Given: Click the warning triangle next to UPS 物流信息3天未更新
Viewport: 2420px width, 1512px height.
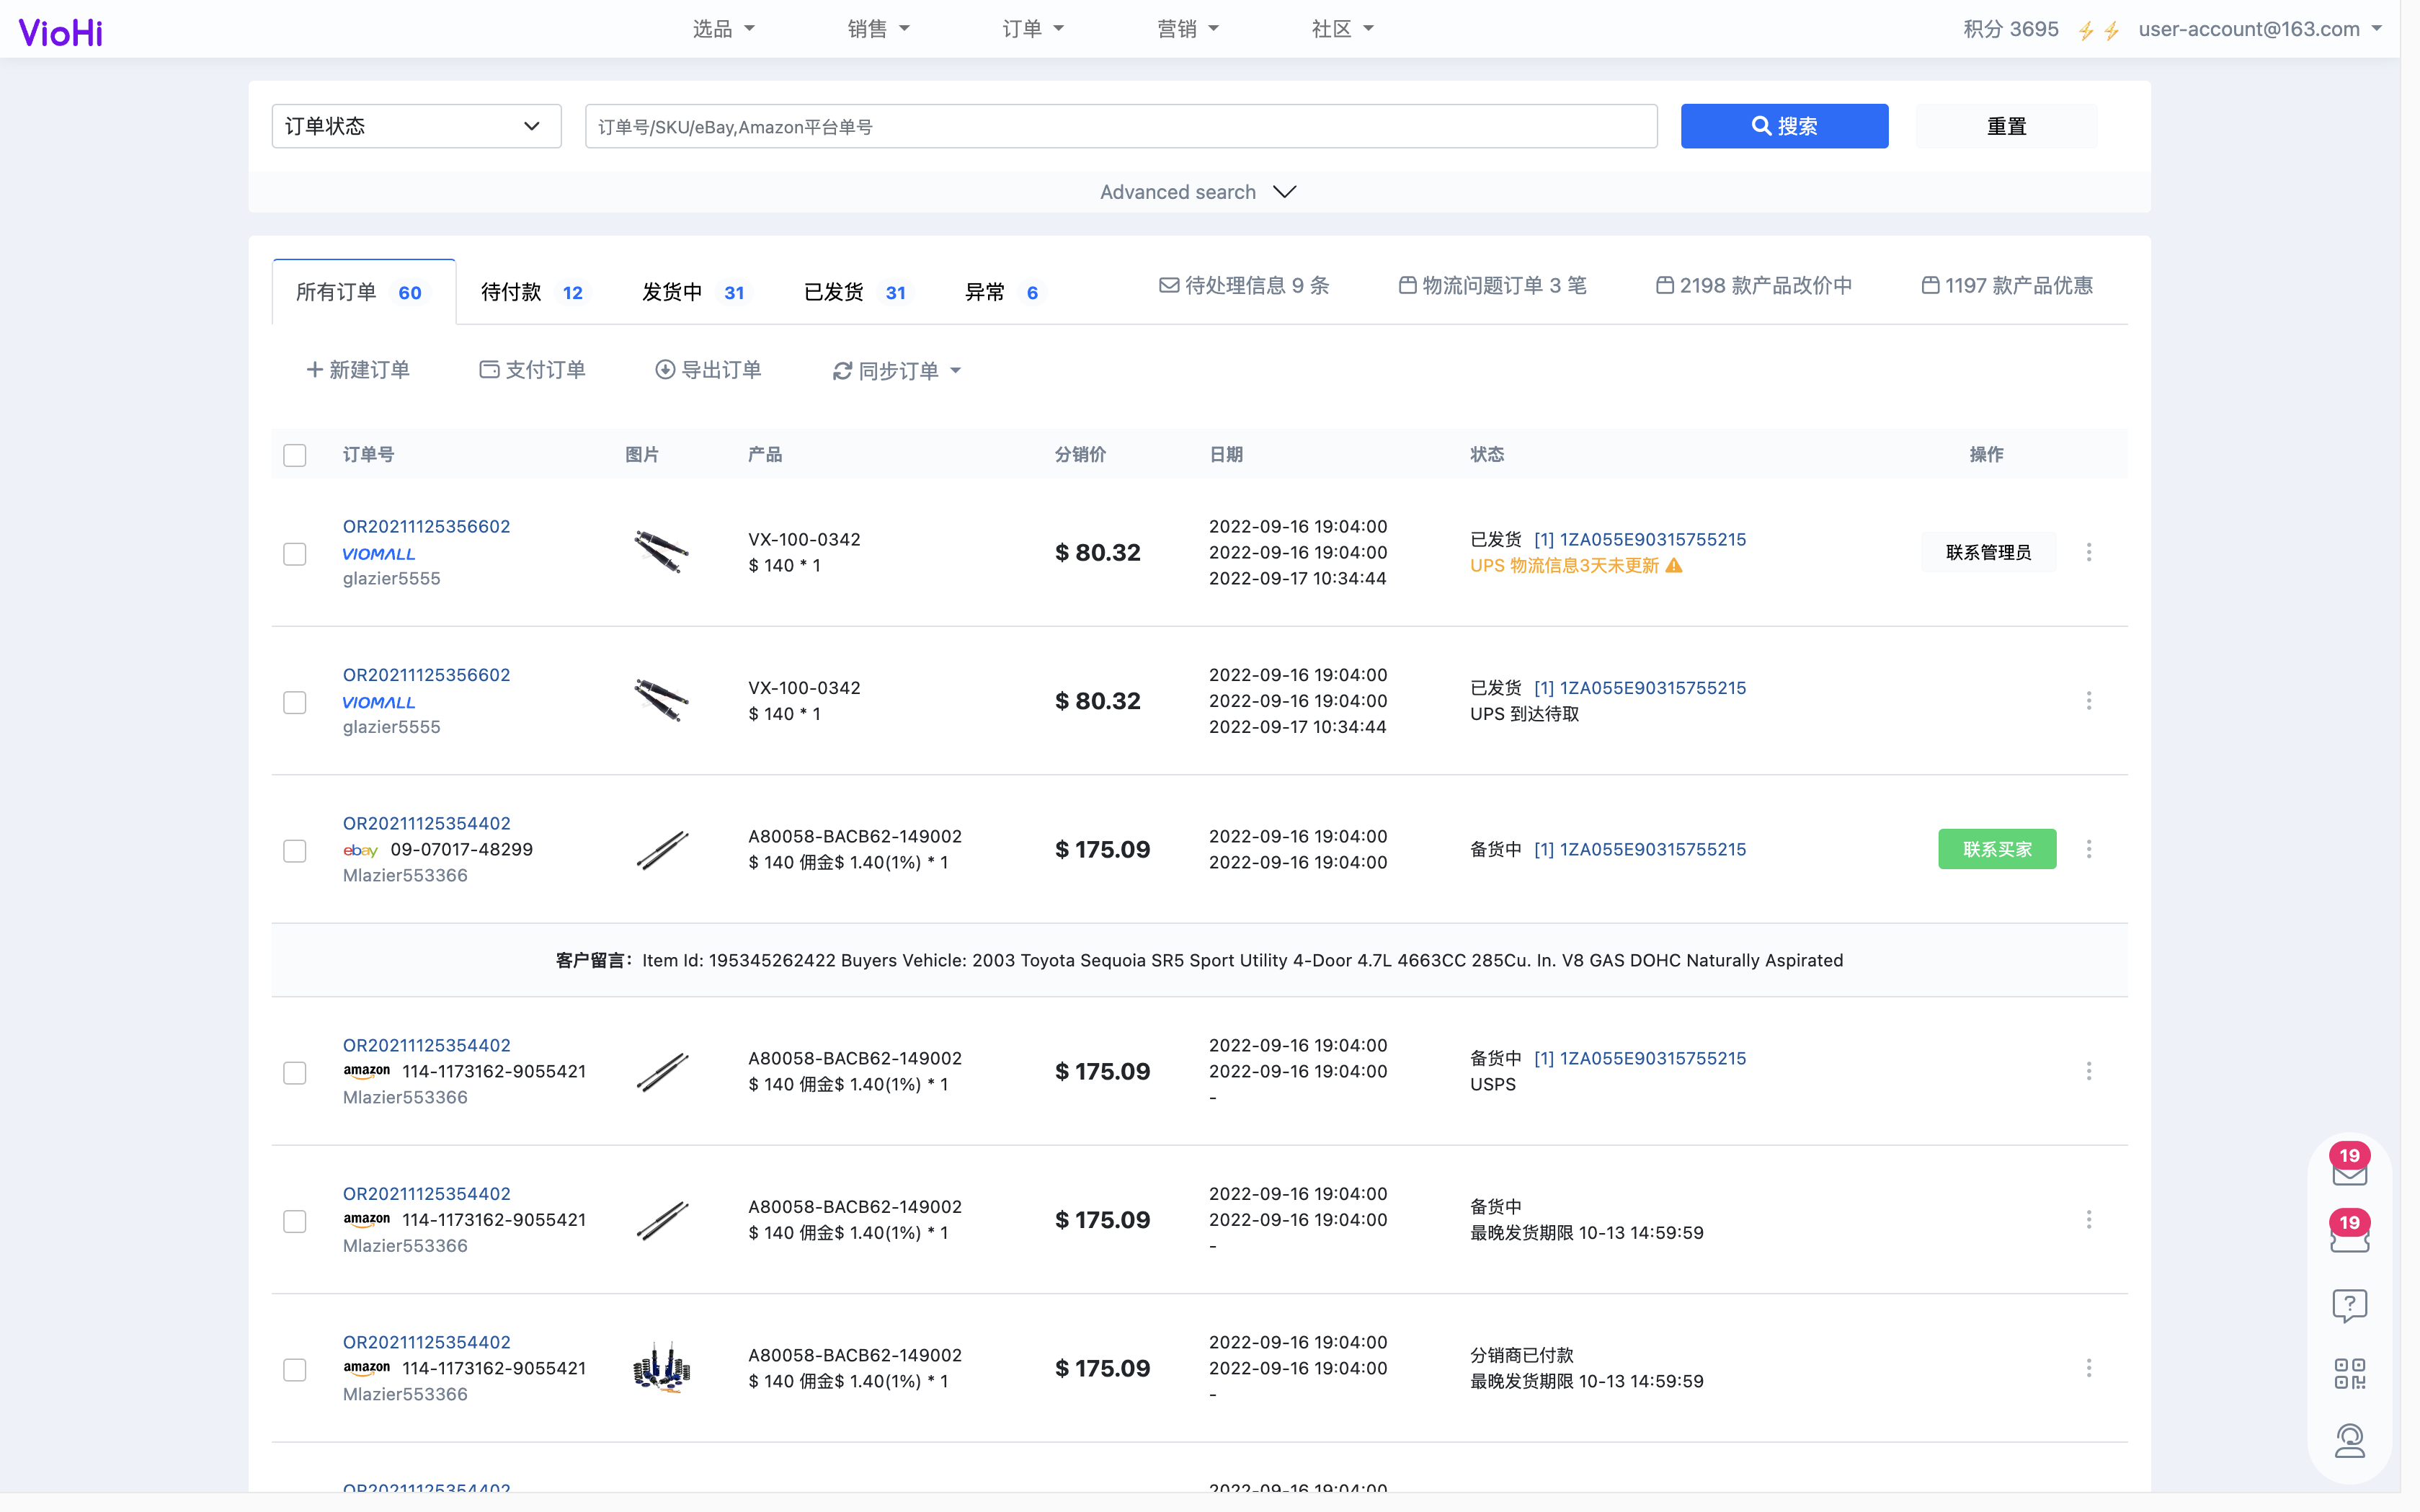Looking at the screenshot, I should point(1674,566).
